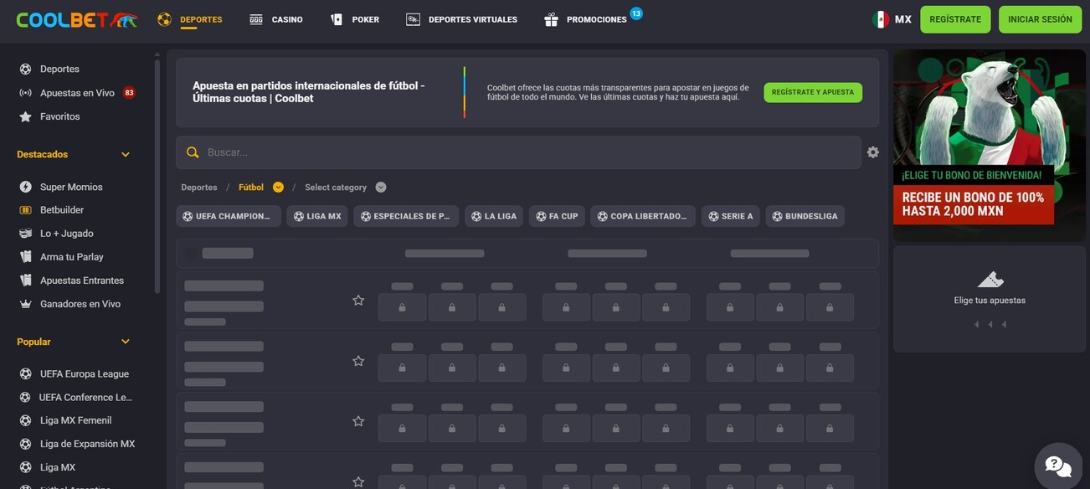Select the ESPECIALES DE P... chip
The image size is (1090, 489).
point(406,216)
